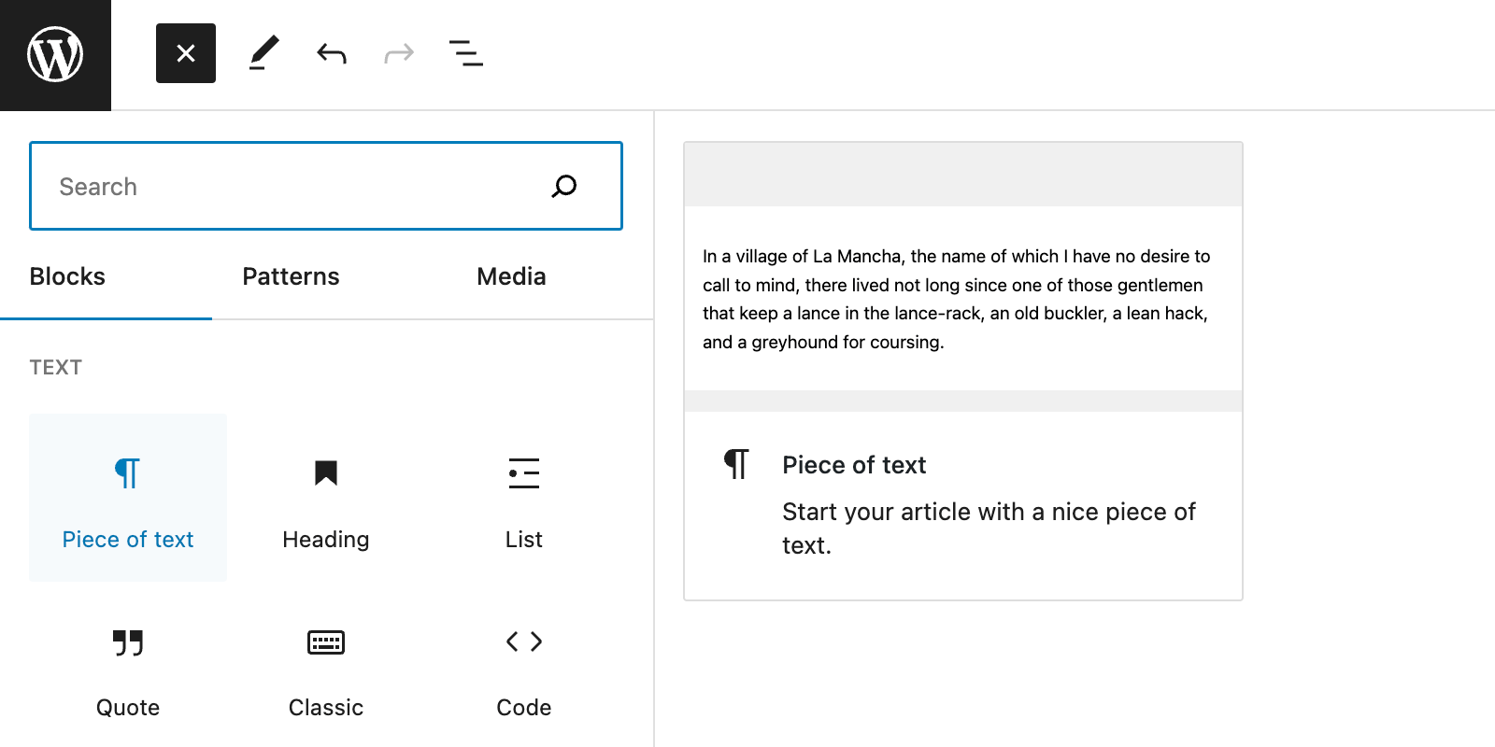Click the TEXT category heading
Image resolution: width=1495 pixels, height=747 pixels.
pos(56,367)
